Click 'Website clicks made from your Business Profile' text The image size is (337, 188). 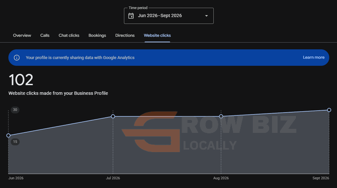point(58,94)
